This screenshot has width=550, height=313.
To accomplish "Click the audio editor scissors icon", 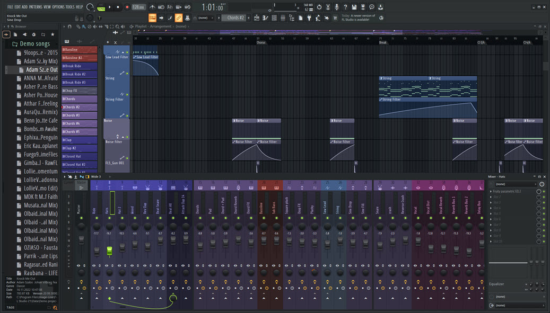I will [328, 7].
